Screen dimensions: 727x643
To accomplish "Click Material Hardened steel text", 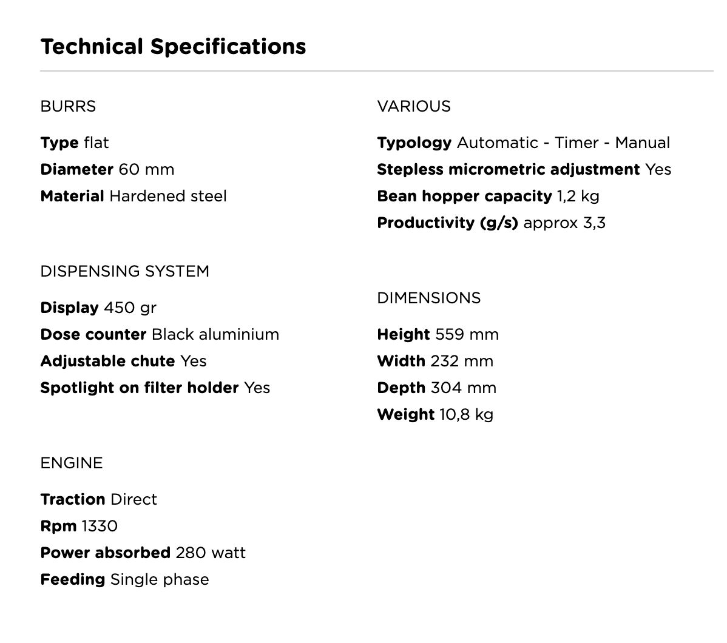I will (x=134, y=196).
